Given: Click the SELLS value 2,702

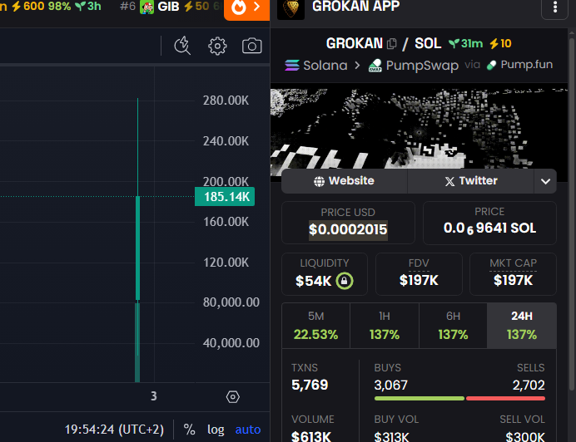Looking at the screenshot, I should (529, 386).
